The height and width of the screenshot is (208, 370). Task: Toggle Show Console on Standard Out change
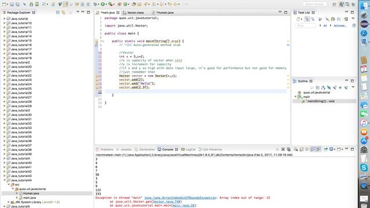(x=313, y=149)
